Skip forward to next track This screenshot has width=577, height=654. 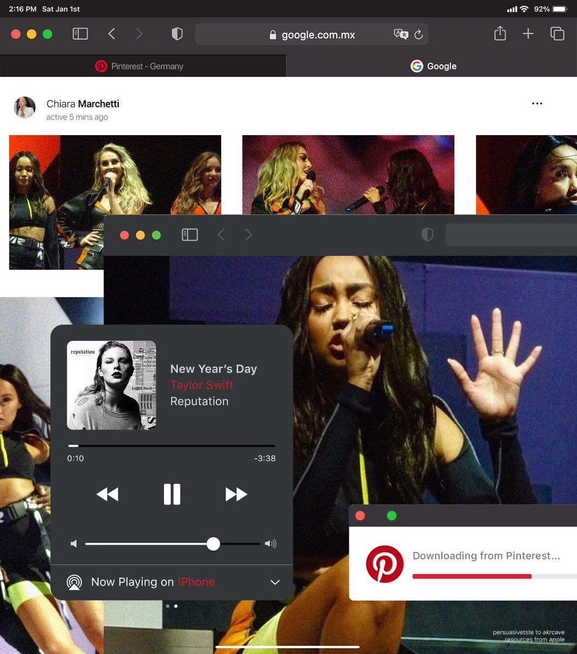236,494
